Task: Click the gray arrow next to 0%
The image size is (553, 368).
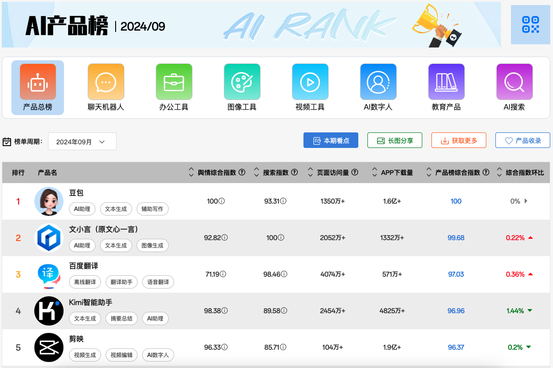Action: point(526,201)
